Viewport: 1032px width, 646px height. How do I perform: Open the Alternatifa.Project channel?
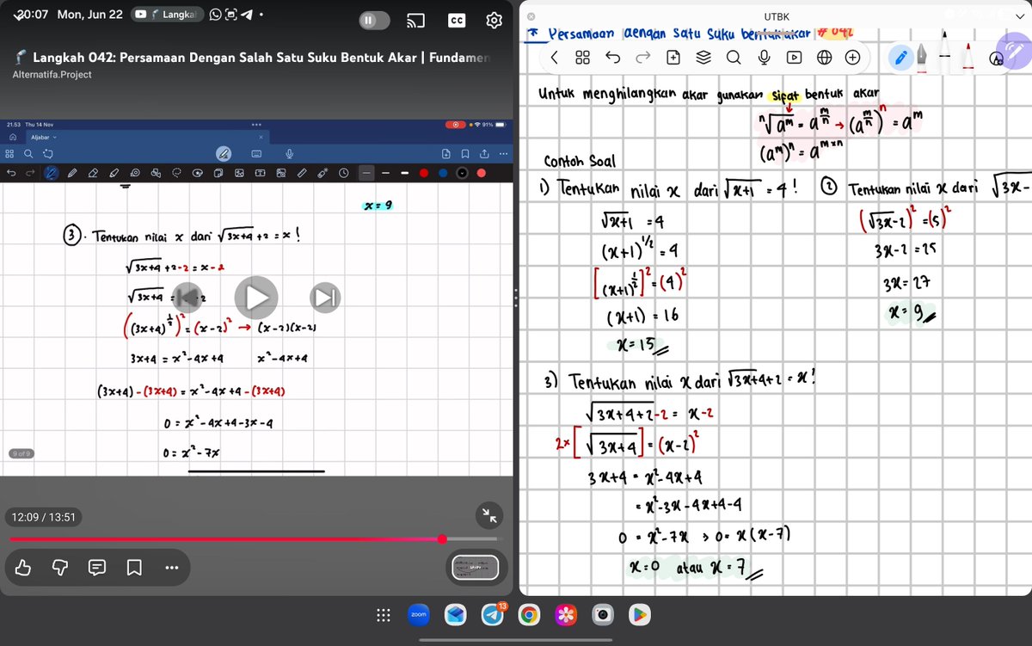pos(52,75)
